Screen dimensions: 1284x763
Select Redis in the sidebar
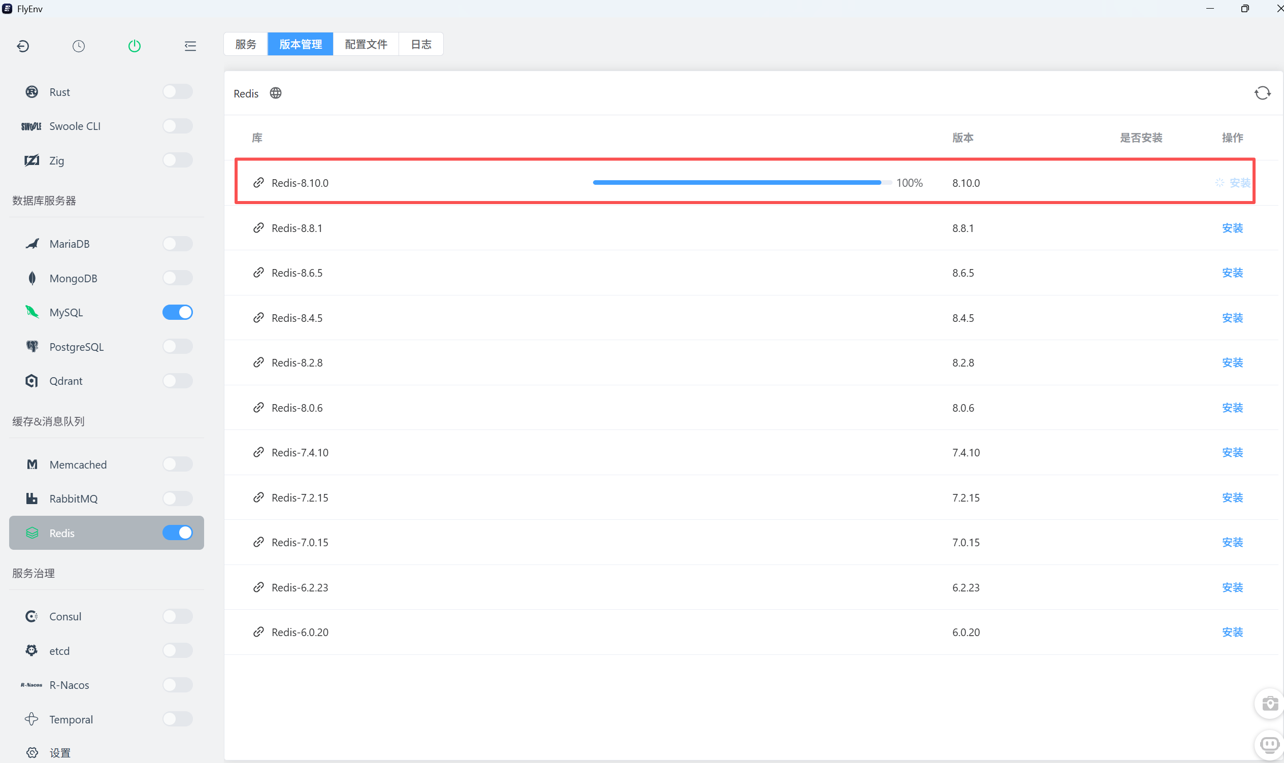pos(107,533)
